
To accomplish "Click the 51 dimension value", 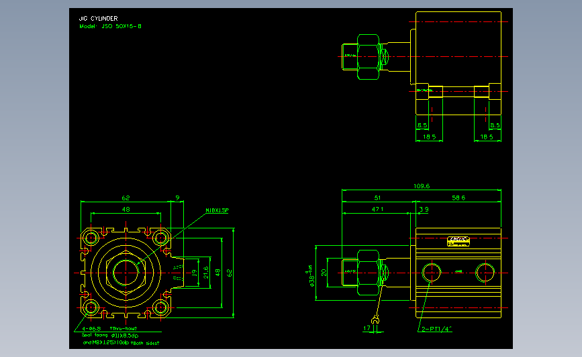I will [377, 198].
